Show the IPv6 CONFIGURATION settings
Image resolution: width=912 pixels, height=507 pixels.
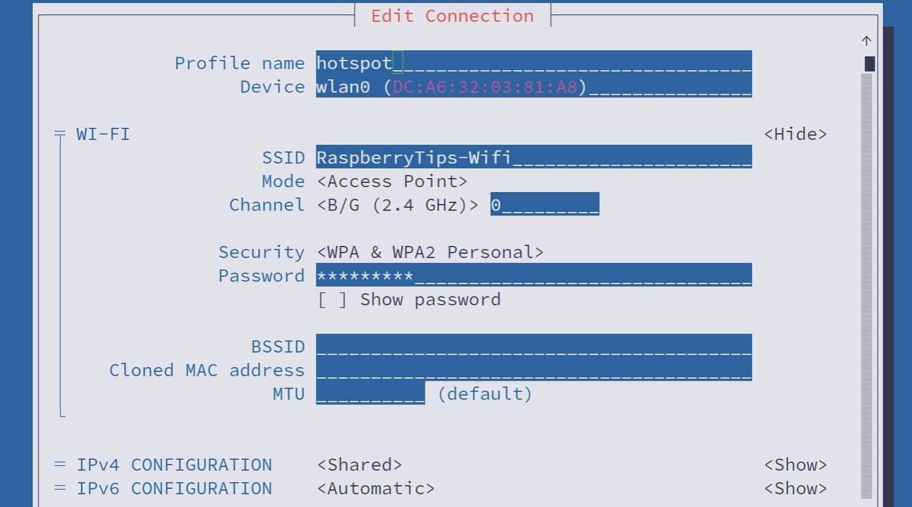[x=796, y=488]
